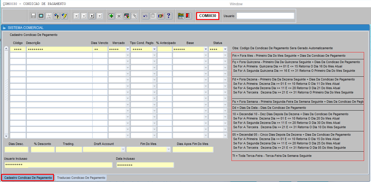Switch to Traducao Condicao De Pagamento tab
371x182 pixels.
point(81,178)
